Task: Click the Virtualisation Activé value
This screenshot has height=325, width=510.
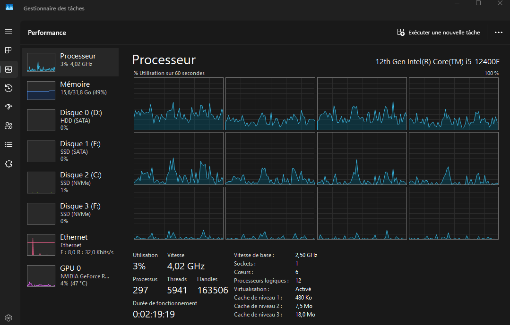Action: (x=303, y=289)
